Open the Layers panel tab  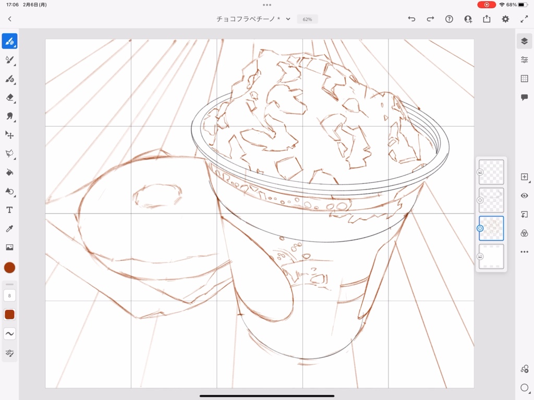pos(524,41)
